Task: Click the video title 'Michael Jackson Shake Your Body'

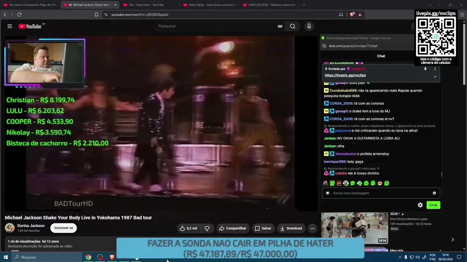Action: tap(78, 218)
